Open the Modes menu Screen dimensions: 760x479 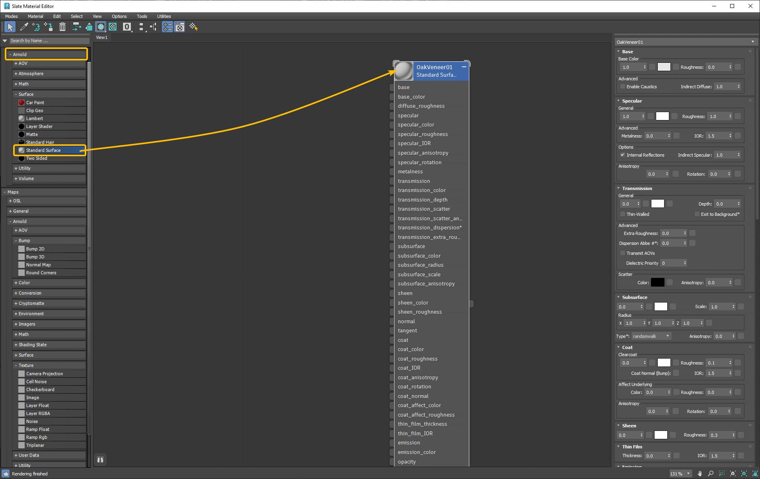pyautogui.click(x=11, y=16)
